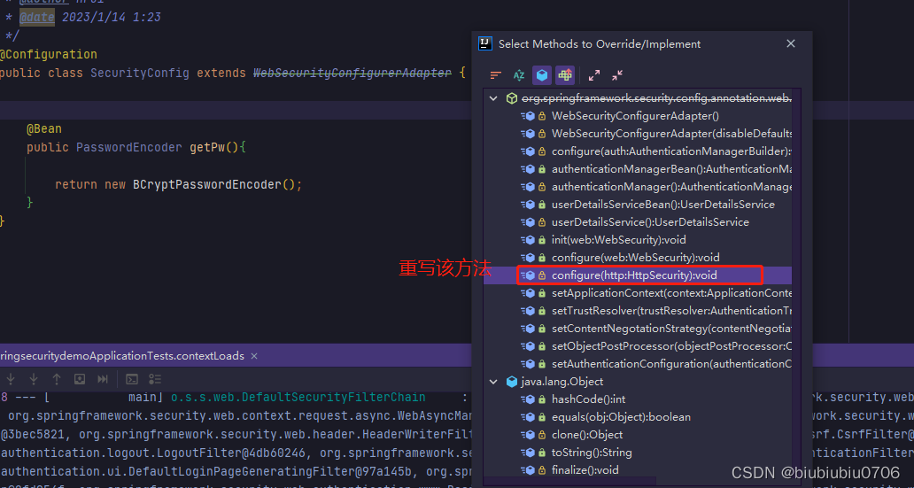
Task: Select WebSecurityConfigurerAdapter(disableDefaults row
Action: (638, 134)
